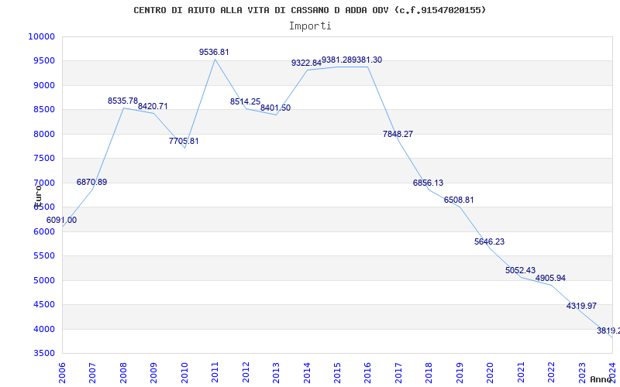This screenshot has height=387, width=620.
Task: Click the 2008 year axis label
Action: pos(123,373)
